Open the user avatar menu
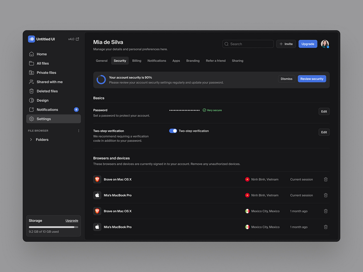Screen dimensions: 363x272 (324, 44)
